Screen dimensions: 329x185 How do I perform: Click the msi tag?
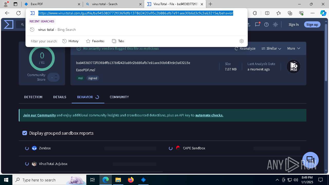(x=80, y=78)
